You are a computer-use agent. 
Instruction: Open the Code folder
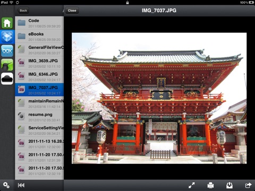pyautogui.click(x=39, y=23)
